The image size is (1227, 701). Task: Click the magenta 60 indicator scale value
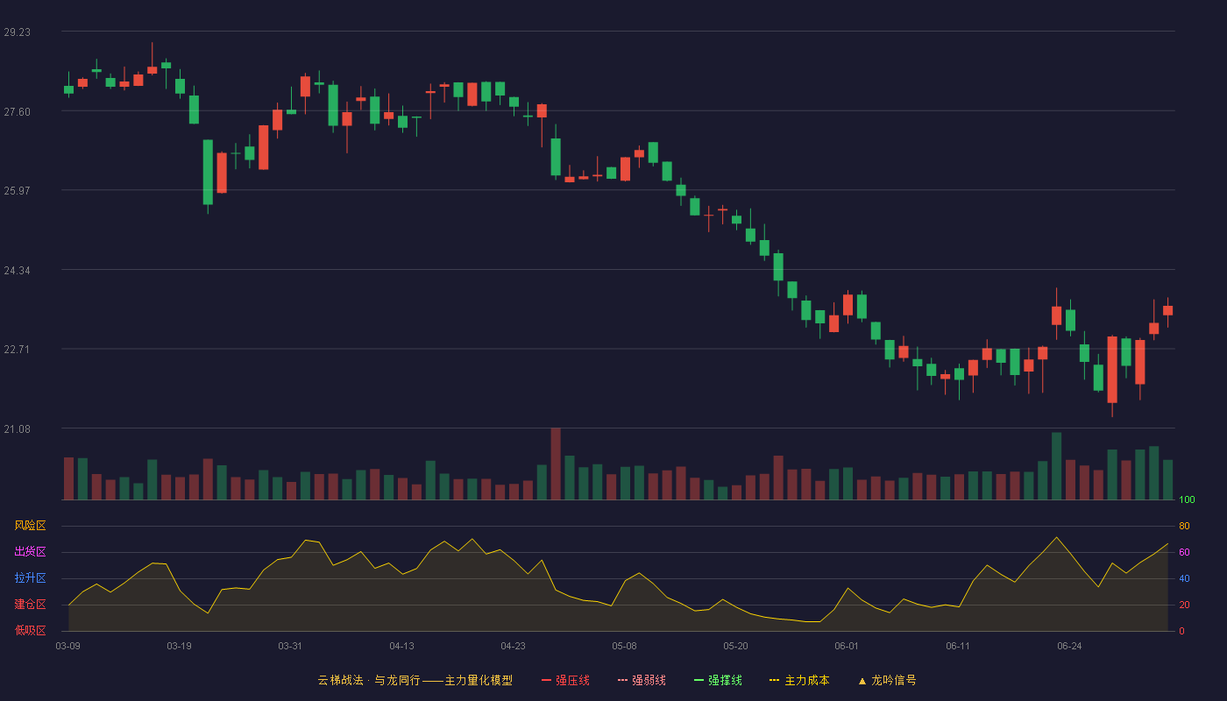[x=1185, y=552]
